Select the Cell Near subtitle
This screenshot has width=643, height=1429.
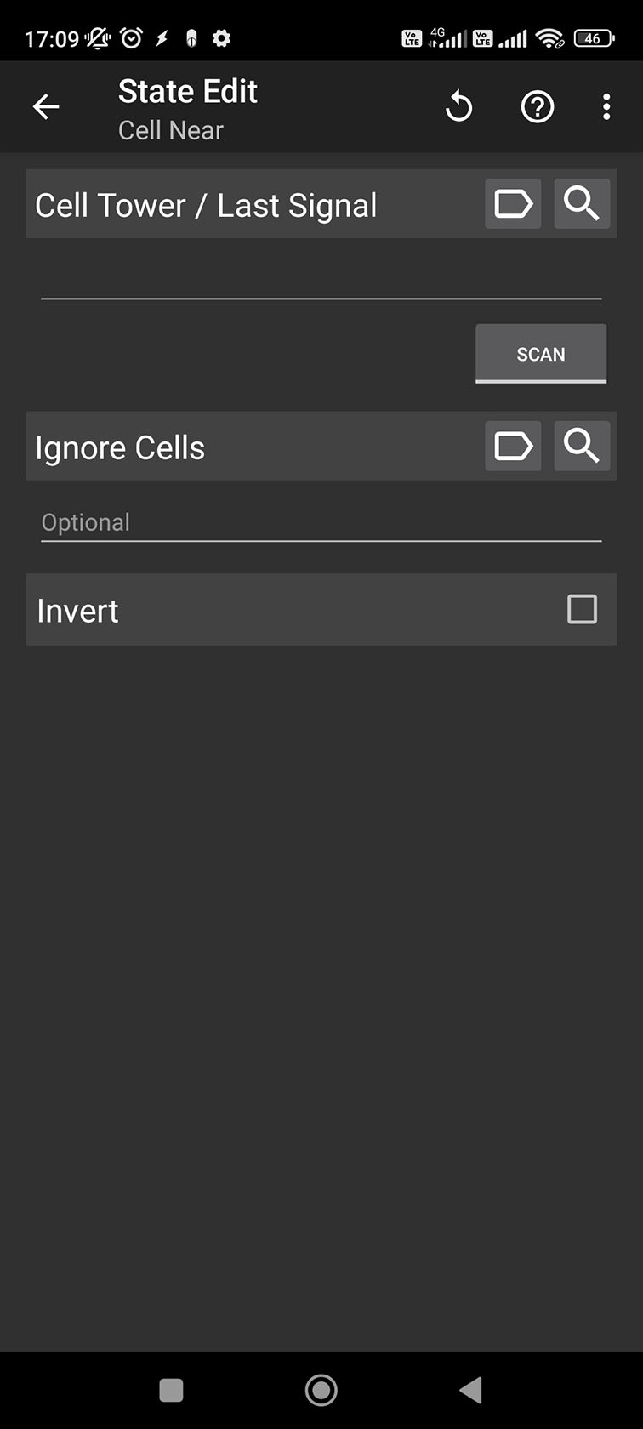[170, 129]
